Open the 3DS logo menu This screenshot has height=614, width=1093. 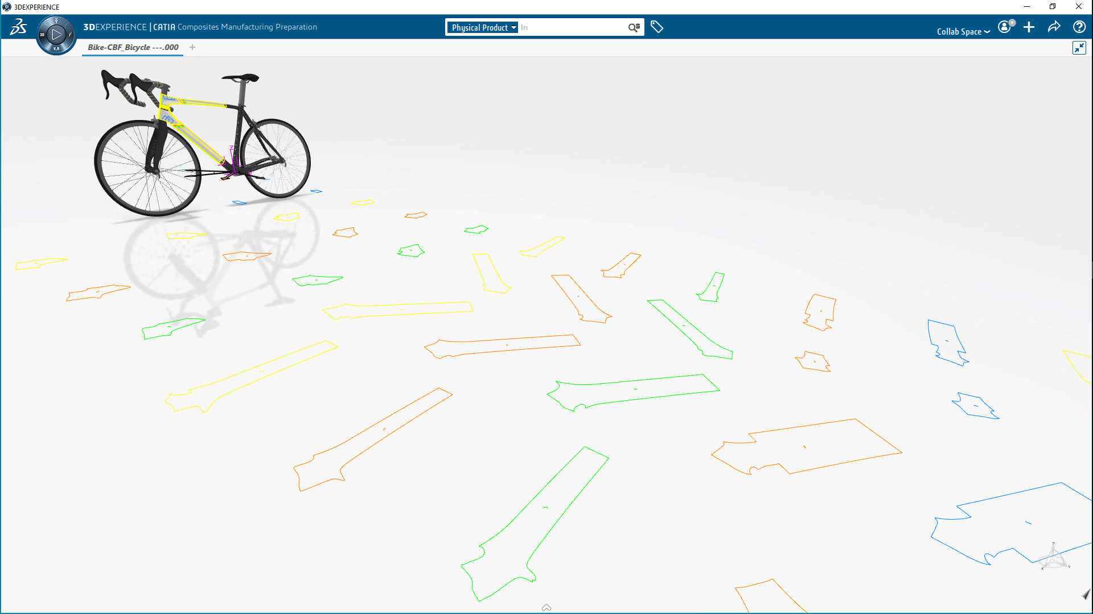point(18,27)
